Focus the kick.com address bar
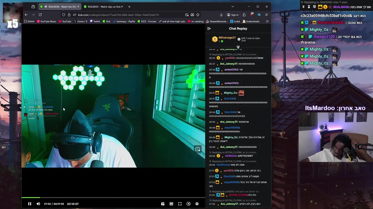Image resolution: width=373 pixels, height=209 pixels. pos(131,15)
